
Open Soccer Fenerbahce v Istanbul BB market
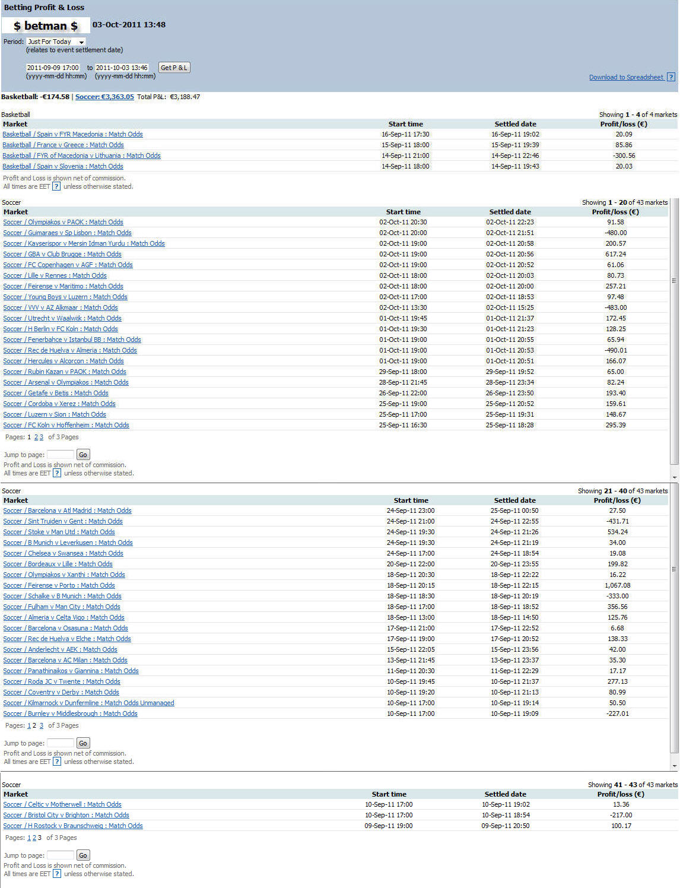[72, 340]
